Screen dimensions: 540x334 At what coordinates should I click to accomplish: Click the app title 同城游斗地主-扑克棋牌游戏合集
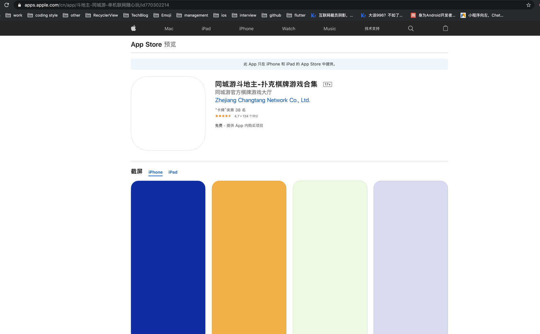266,84
